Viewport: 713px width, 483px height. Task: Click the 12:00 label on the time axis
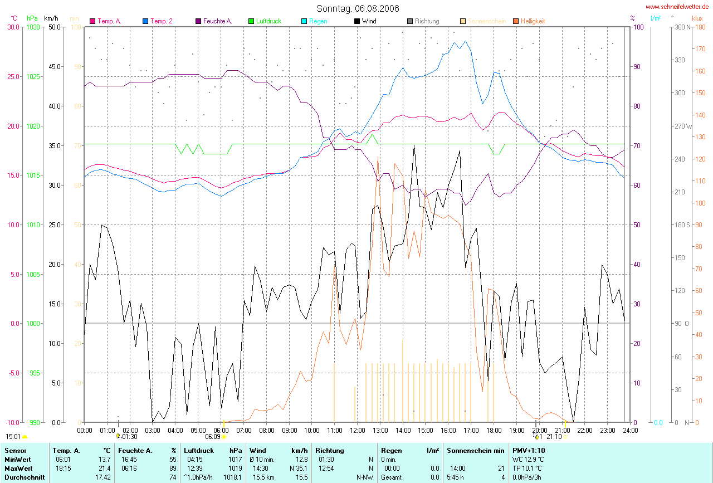pyautogui.click(x=357, y=431)
